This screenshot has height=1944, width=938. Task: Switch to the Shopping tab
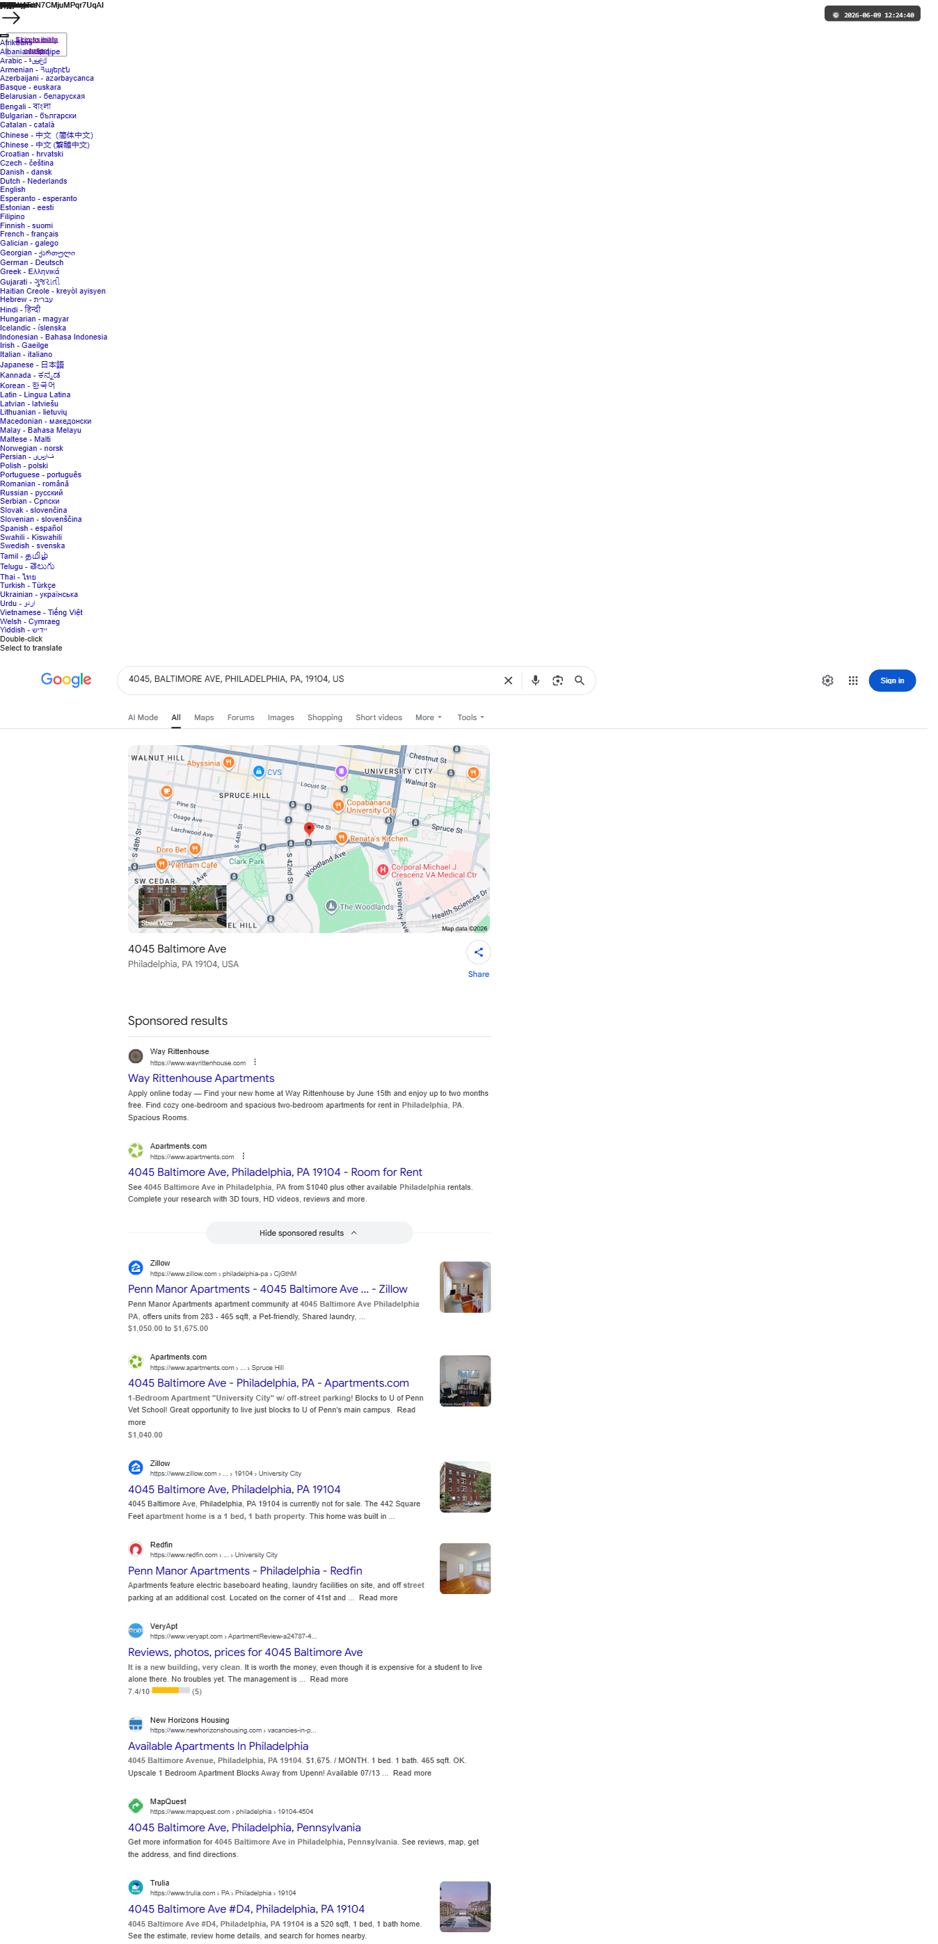[x=324, y=717]
